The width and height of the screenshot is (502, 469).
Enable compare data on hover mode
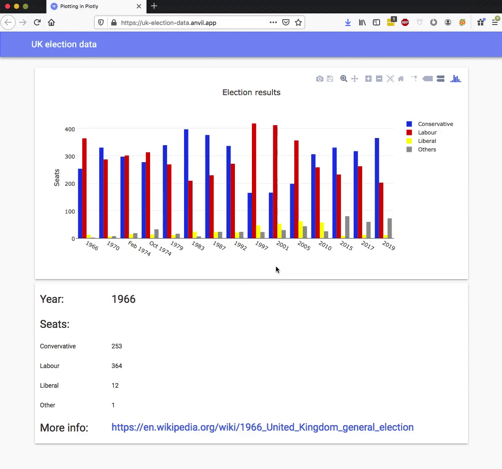tap(441, 79)
